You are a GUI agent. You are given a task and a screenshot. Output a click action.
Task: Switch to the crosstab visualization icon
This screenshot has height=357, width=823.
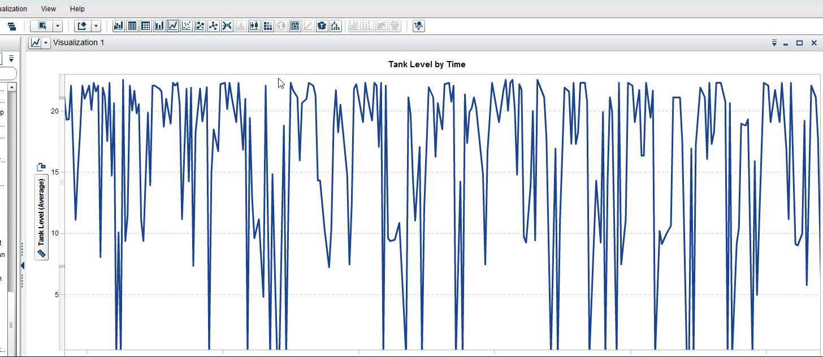pos(145,25)
